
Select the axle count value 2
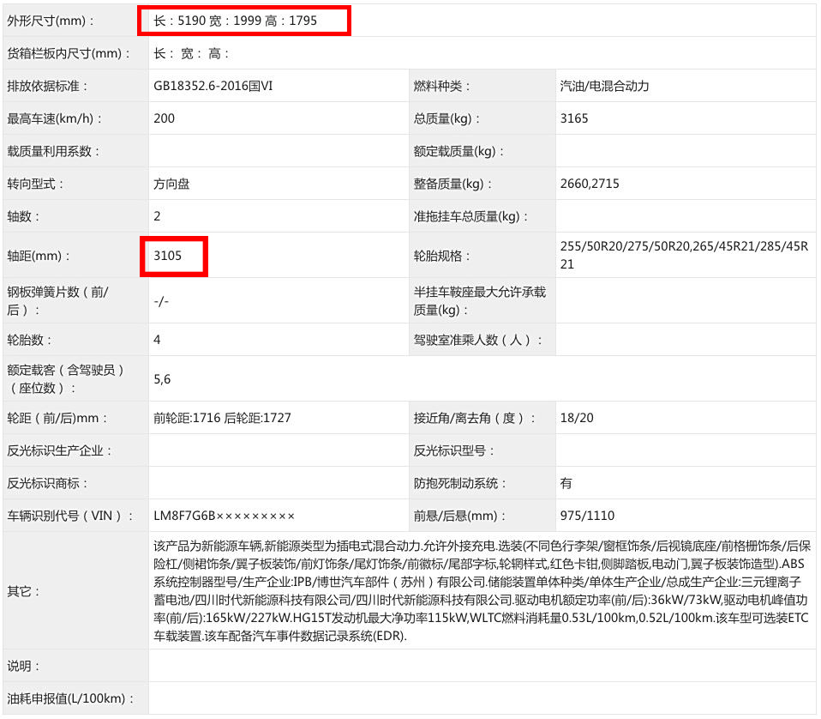(x=157, y=216)
